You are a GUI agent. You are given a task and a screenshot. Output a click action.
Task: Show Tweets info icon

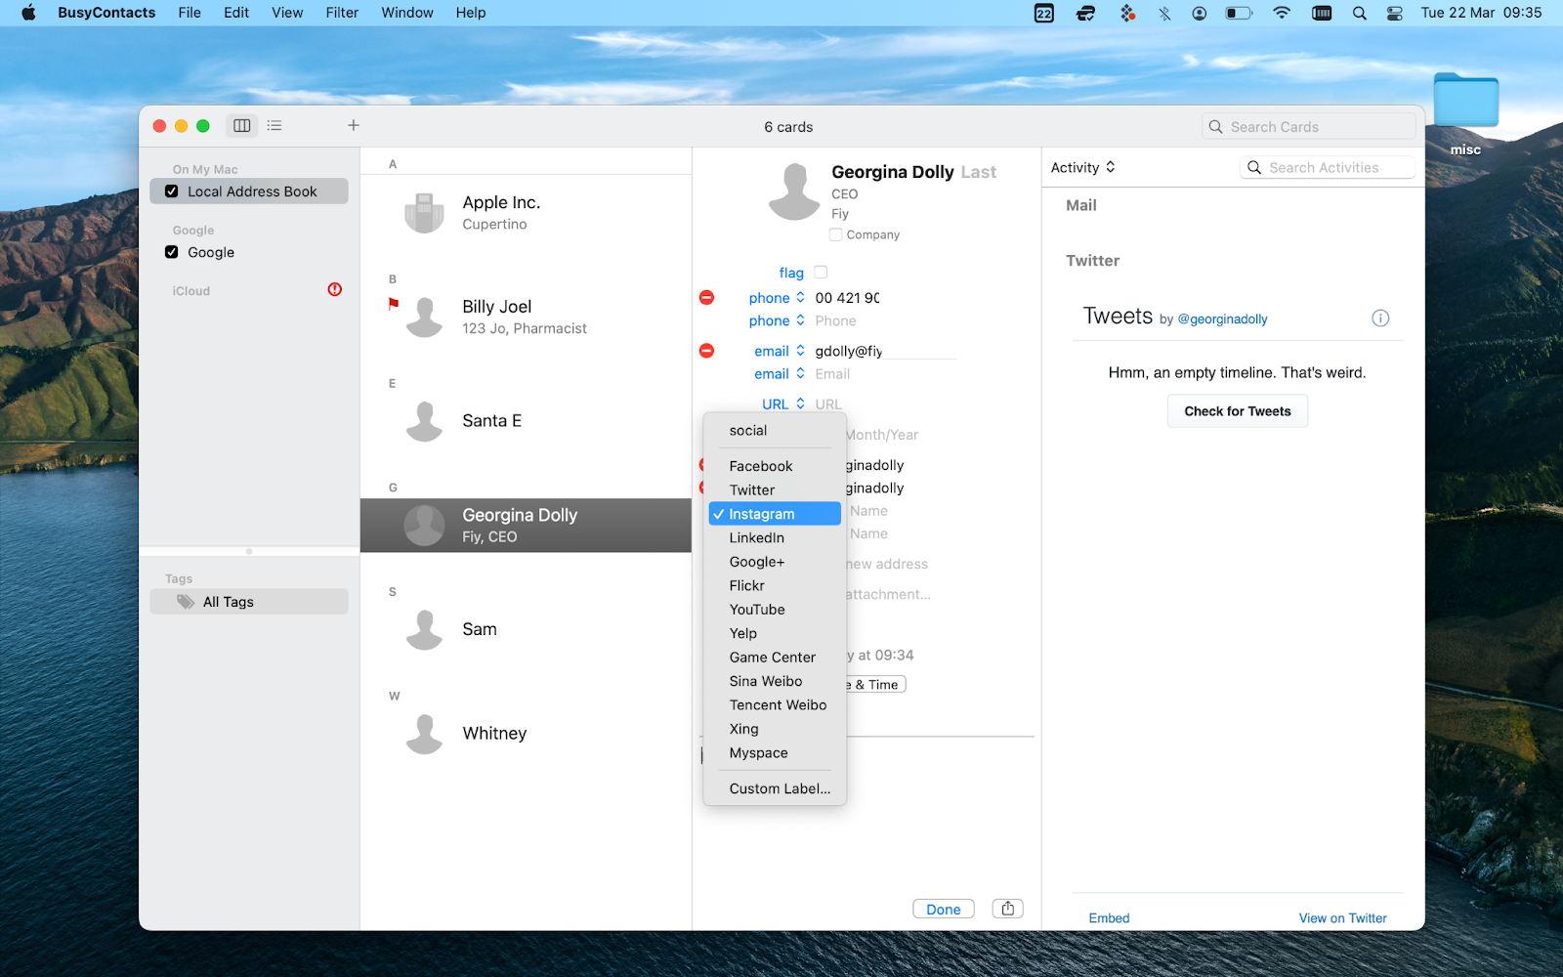[1380, 318]
